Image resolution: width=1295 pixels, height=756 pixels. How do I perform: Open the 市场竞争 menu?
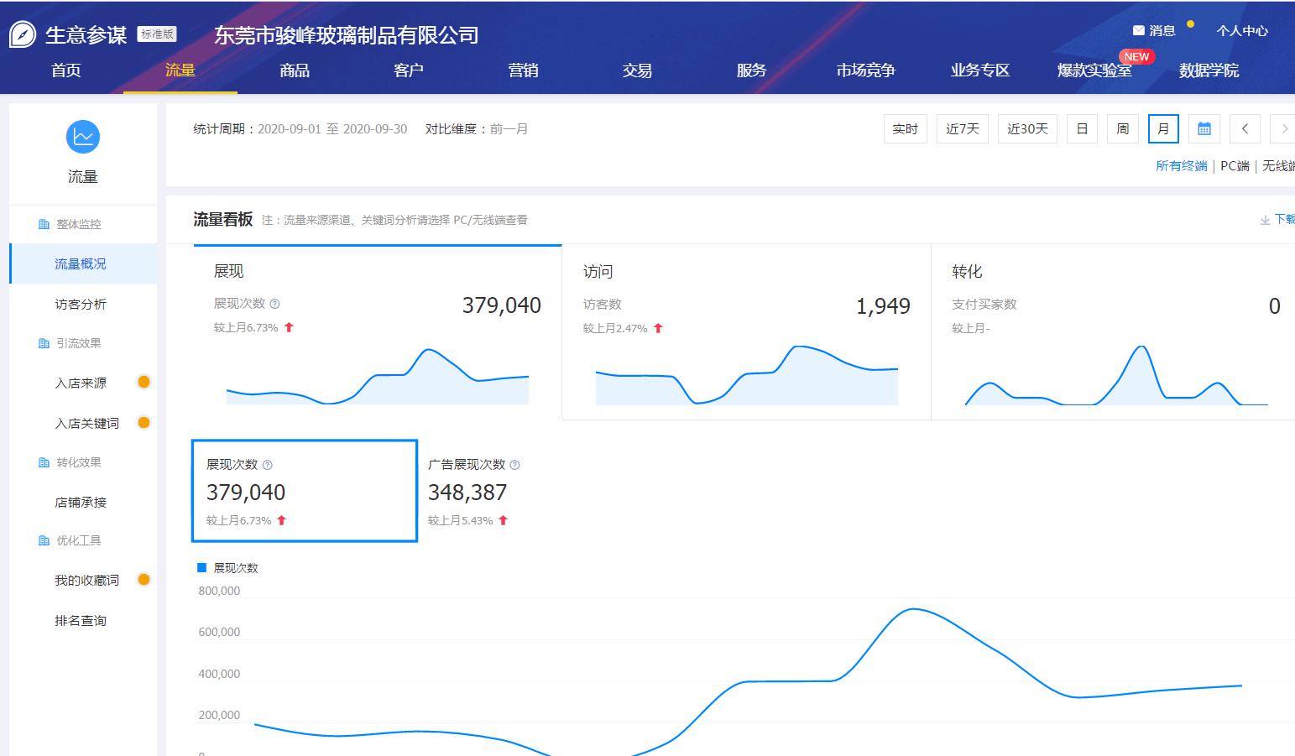click(x=866, y=70)
